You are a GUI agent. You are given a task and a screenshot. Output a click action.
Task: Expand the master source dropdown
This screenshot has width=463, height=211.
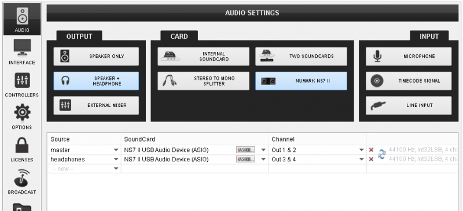coord(116,150)
